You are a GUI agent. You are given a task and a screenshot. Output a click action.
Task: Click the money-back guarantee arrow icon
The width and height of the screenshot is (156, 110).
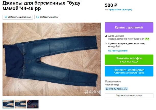(106, 43)
